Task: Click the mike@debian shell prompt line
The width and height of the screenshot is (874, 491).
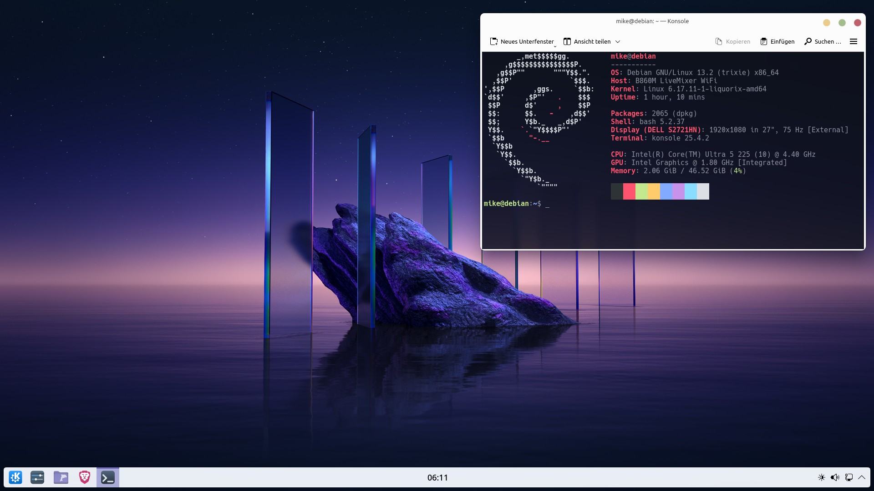Action: click(x=513, y=204)
